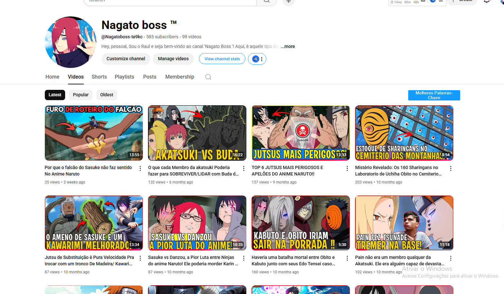Click the Nagato boss channel name heading
504x294 pixels.
pyautogui.click(x=139, y=25)
